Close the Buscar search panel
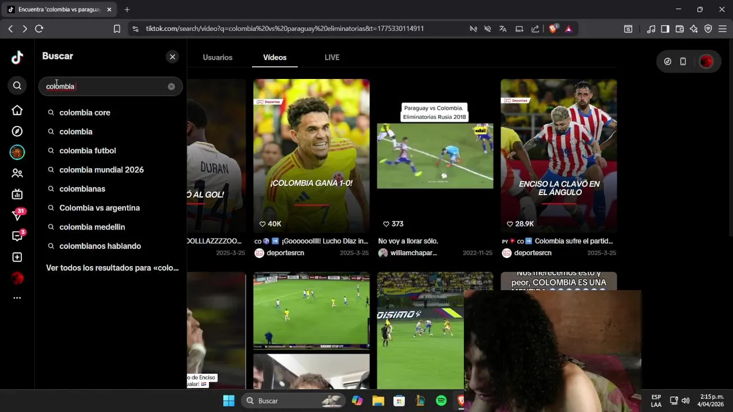The height and width of the screenshot is (412, 733). click(172, 57)
